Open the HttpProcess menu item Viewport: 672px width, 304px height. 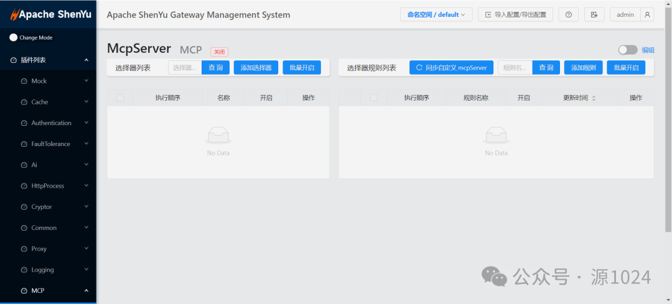click(48, 186)
